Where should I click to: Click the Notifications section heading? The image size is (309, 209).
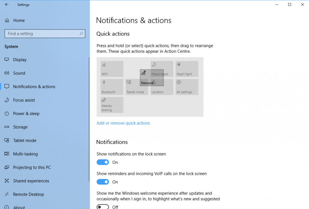pos(112,142)
